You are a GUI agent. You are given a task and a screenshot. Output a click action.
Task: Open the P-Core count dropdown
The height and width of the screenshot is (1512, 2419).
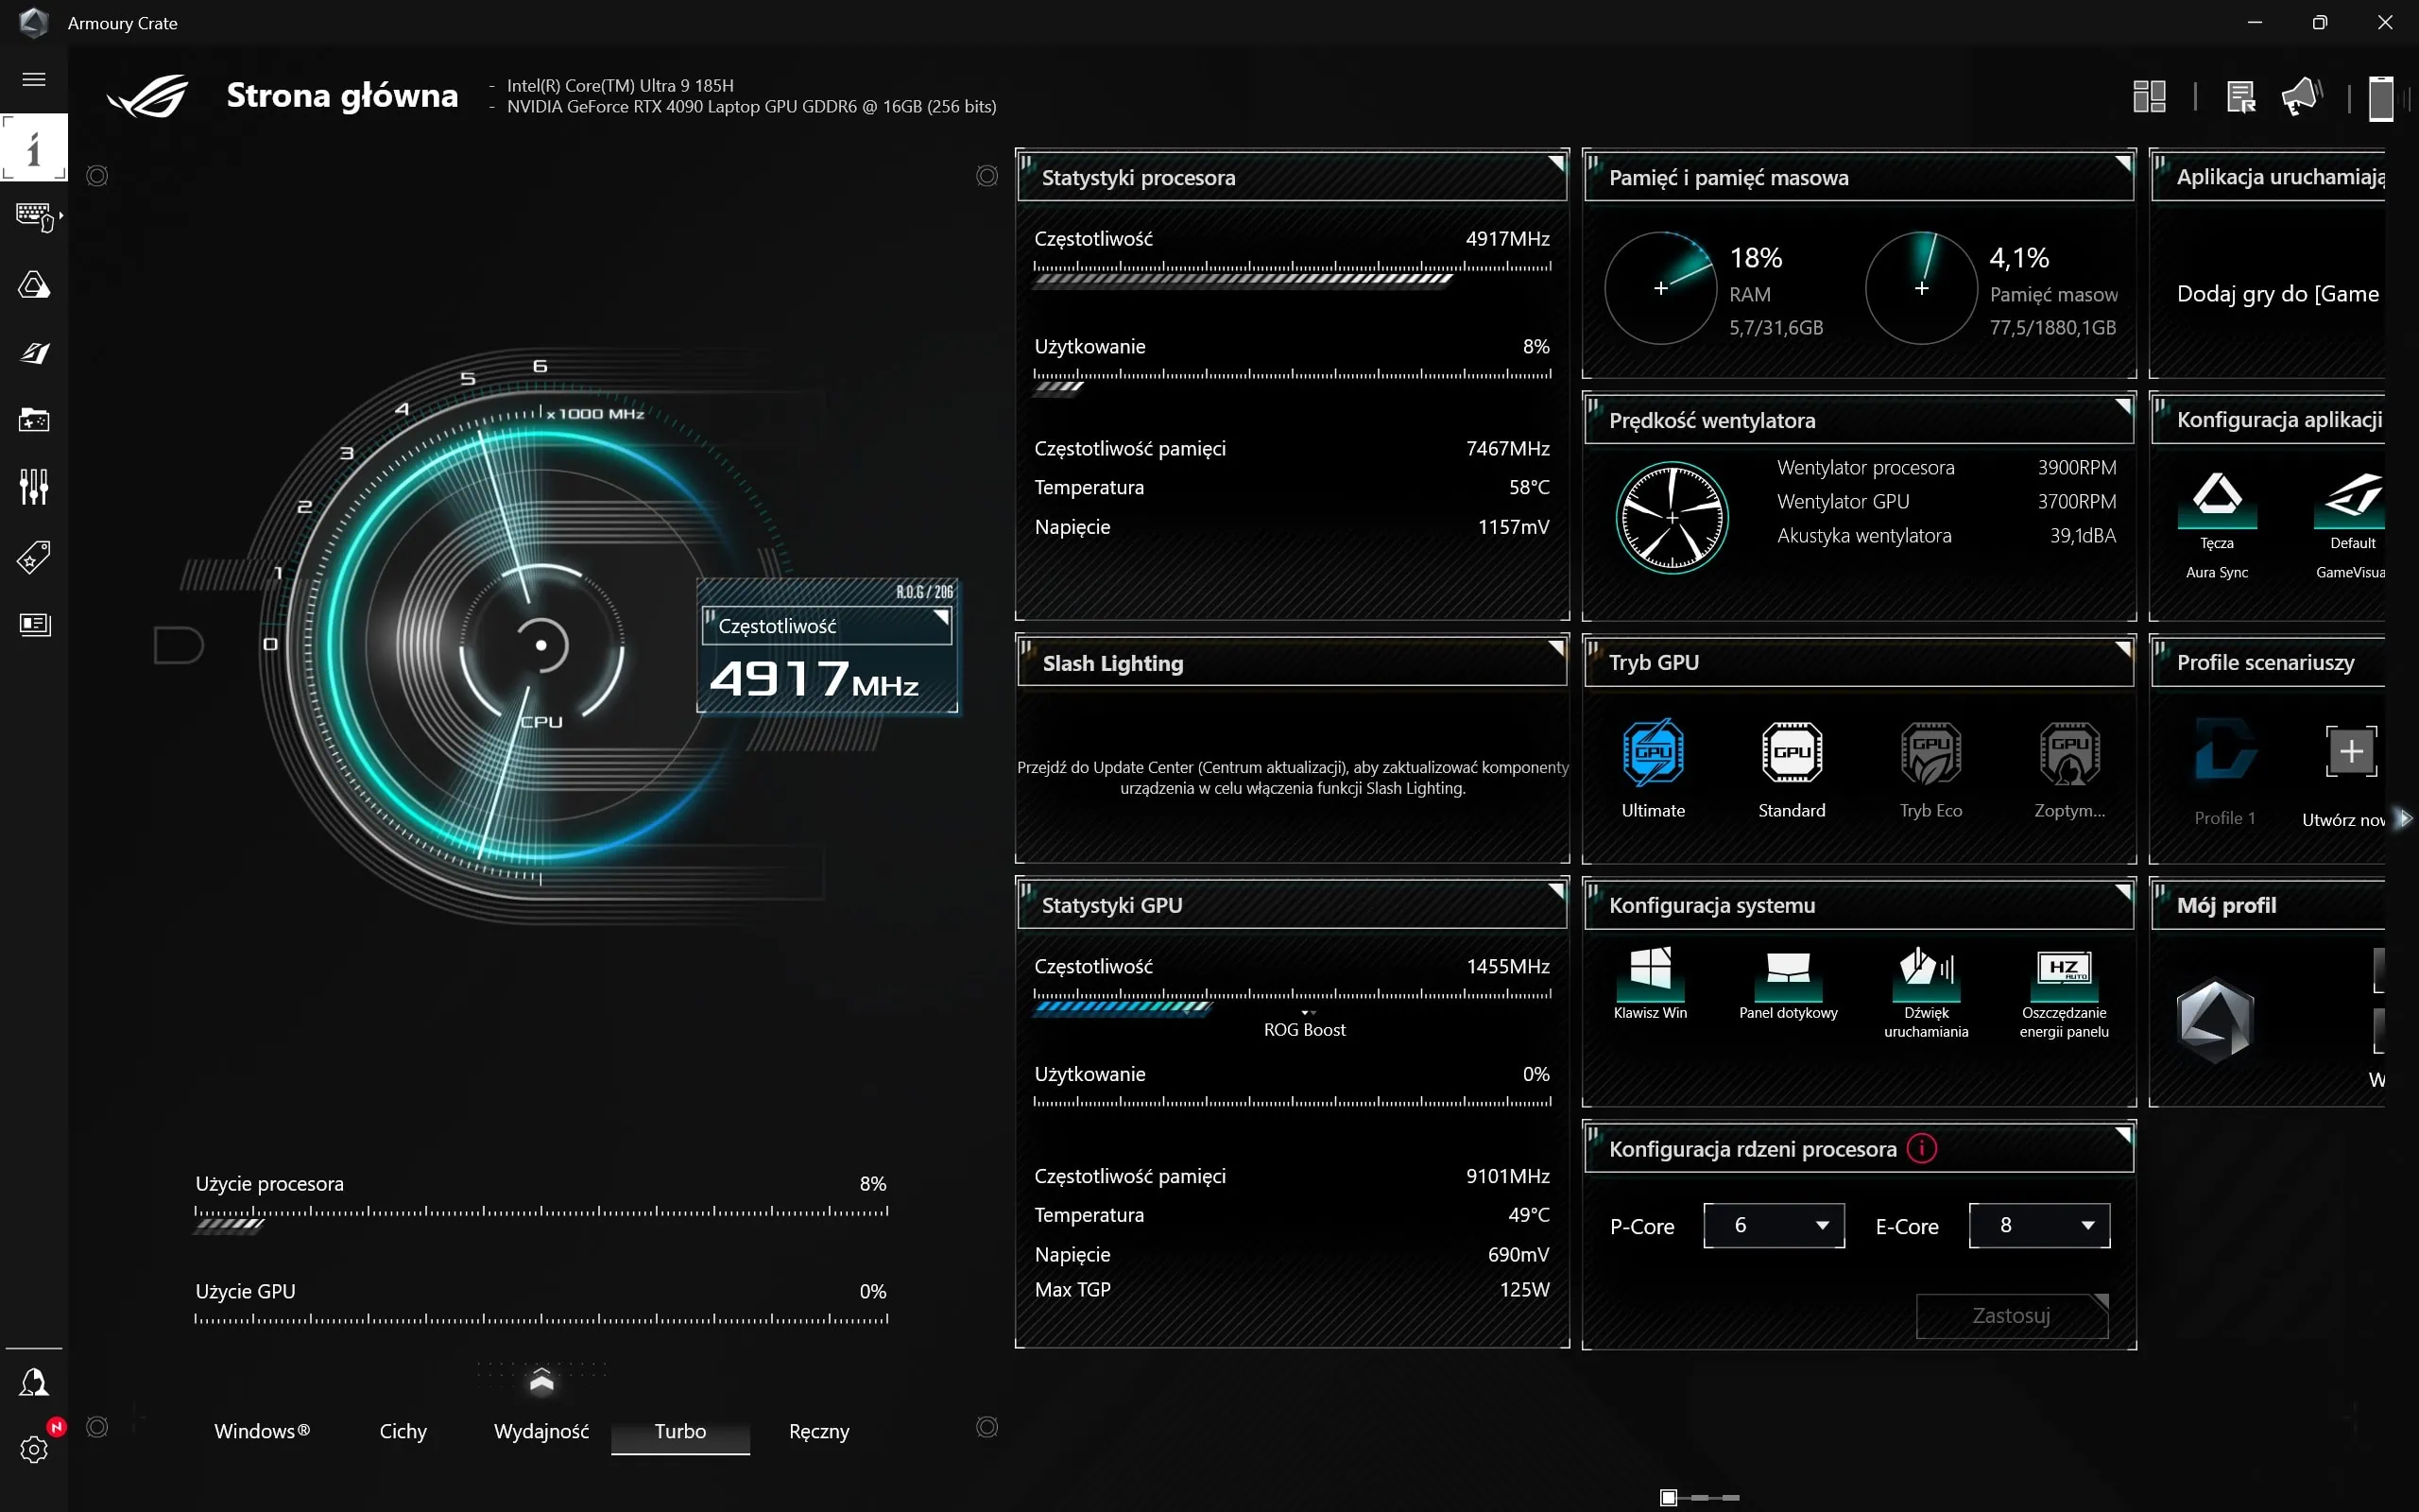(x=1774, y=1225)
